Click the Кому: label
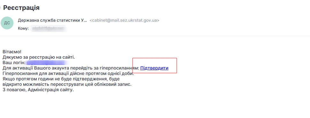 coord(23,28)
